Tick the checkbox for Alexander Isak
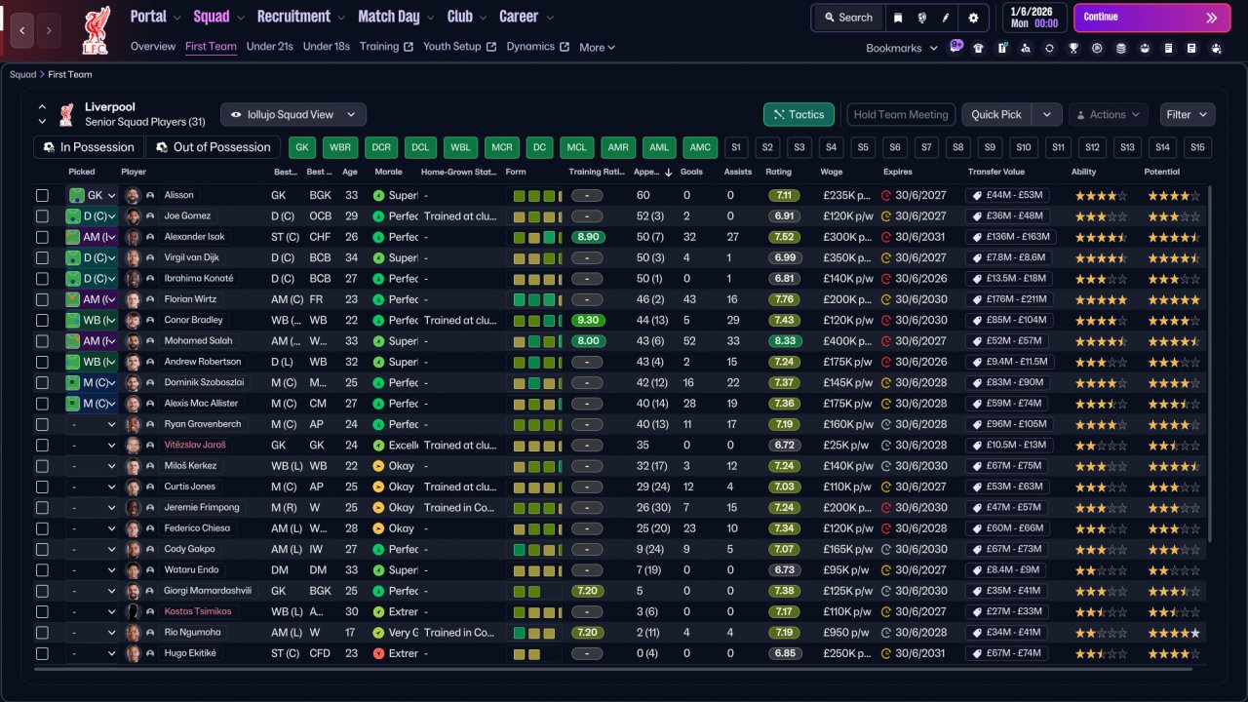Viewport: 1248px width, 702px height. [42, 237]
